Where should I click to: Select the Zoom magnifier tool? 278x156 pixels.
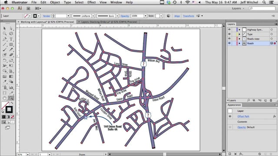[x=11, y=98]
